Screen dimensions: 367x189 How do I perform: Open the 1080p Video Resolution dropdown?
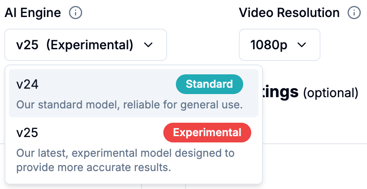coord(279,45)
